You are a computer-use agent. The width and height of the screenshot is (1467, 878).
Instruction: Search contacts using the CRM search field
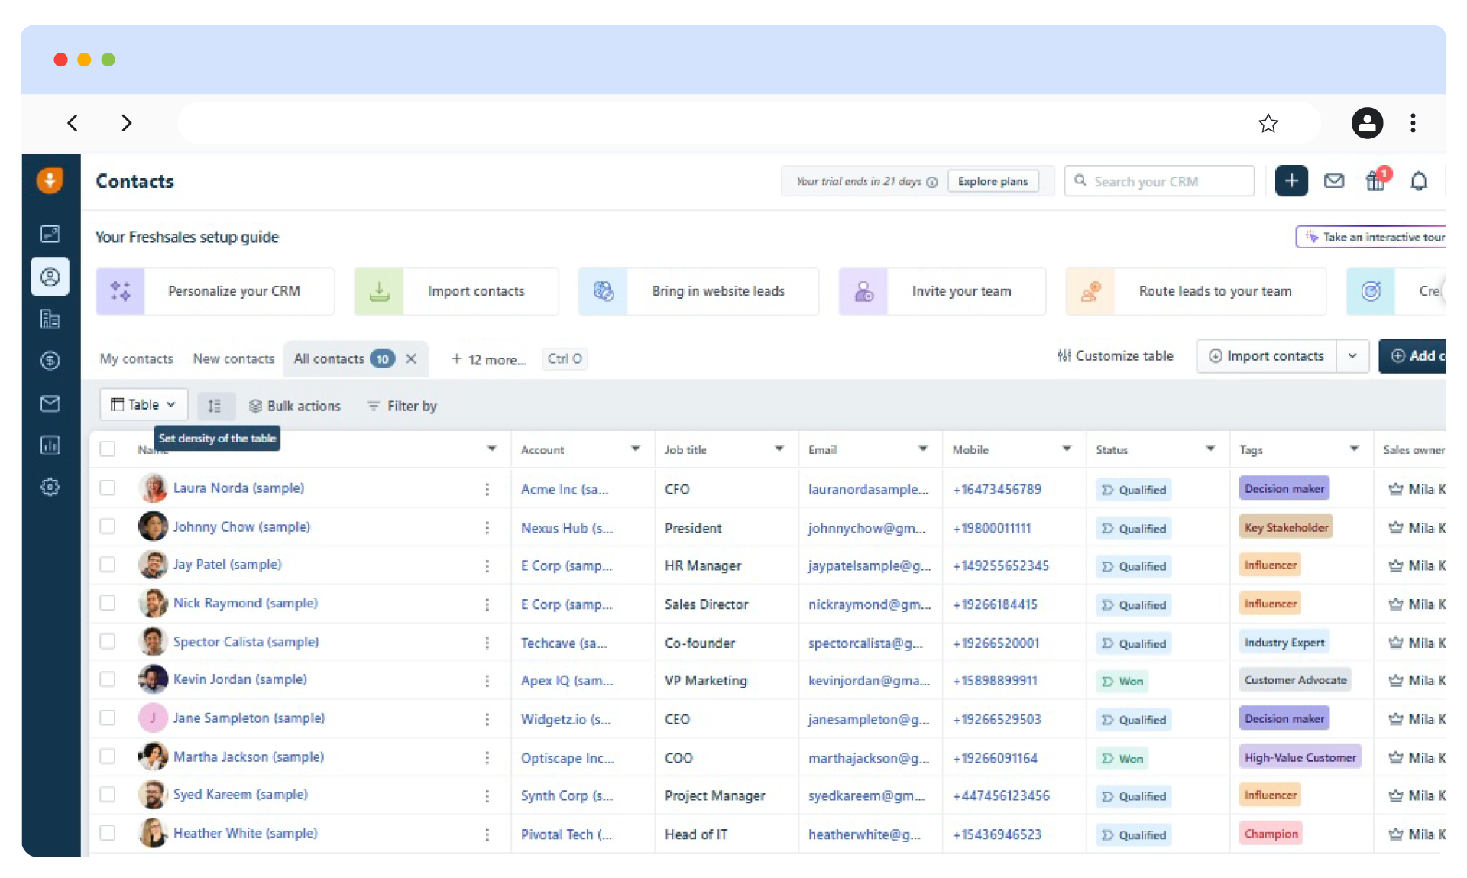coord(1160,181)
